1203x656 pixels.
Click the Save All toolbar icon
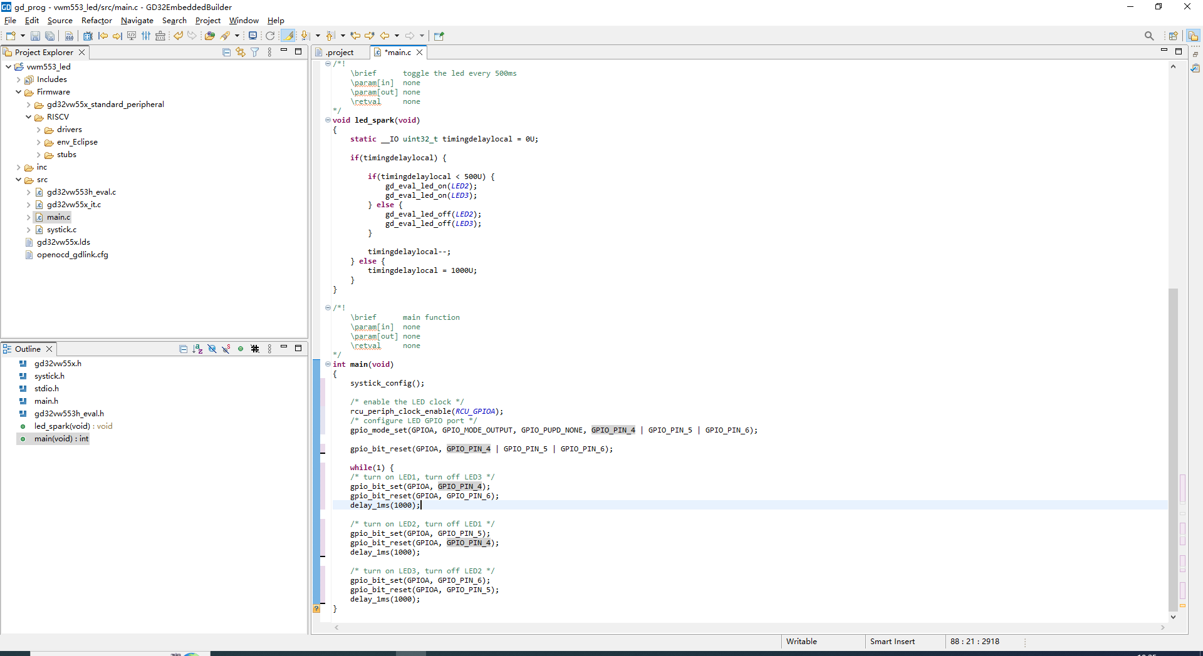click(49, 36)
